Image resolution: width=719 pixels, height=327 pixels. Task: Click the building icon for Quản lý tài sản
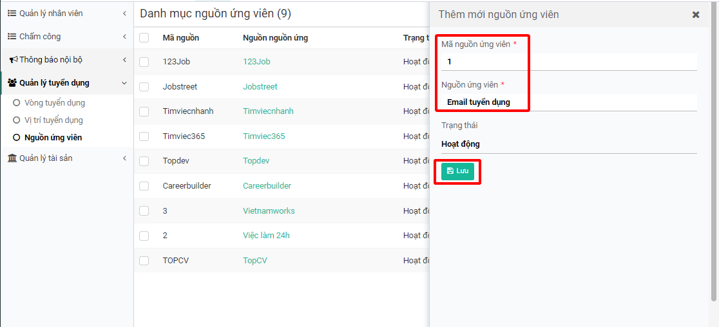pyautogui.click(x=12, y=158)
